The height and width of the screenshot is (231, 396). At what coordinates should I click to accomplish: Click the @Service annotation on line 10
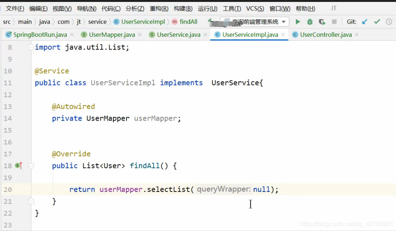pos(52,71)
